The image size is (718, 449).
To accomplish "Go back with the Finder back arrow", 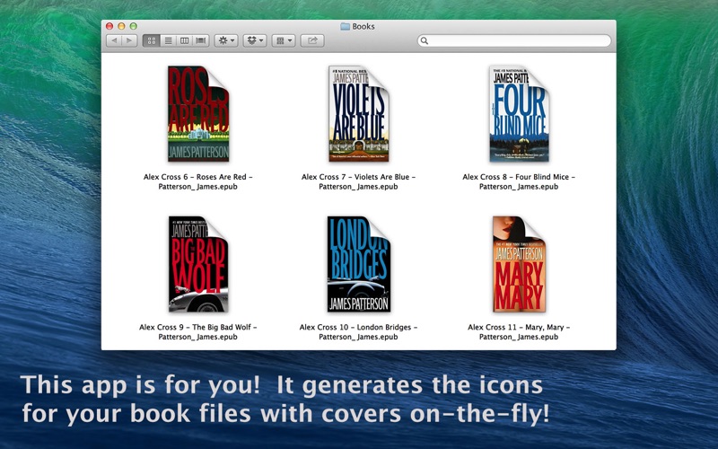I will pyautogui.click(x=114, y=40).
